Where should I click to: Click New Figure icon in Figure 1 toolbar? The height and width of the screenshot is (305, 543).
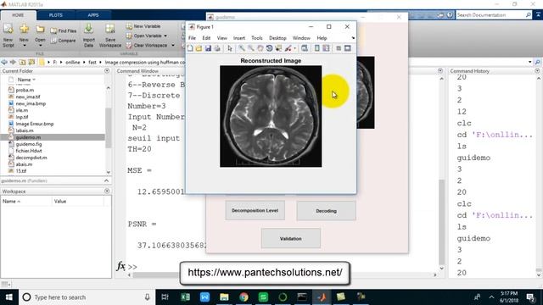tap(190, 48)
